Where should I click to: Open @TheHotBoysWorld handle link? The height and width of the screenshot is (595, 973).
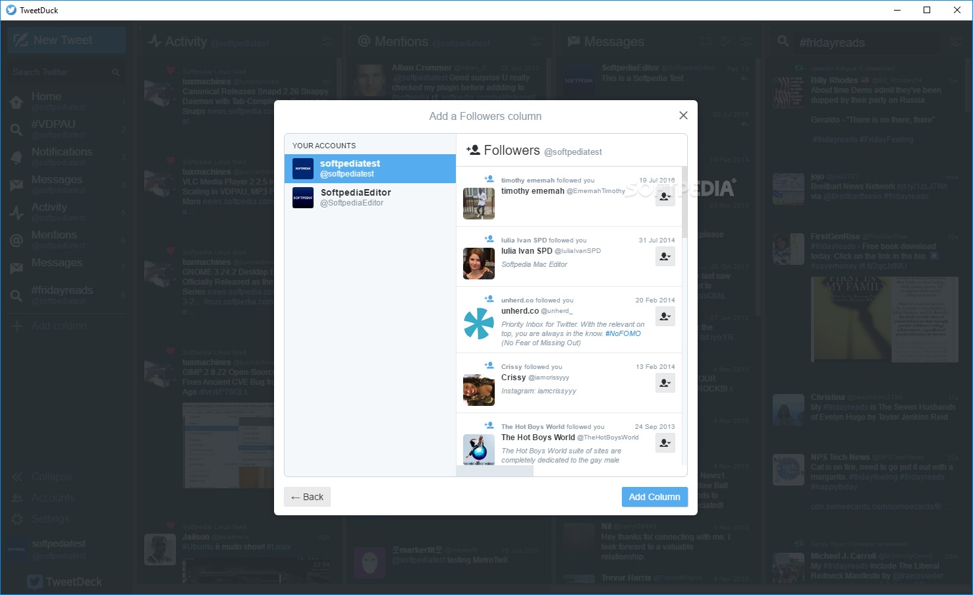(608, 438)
